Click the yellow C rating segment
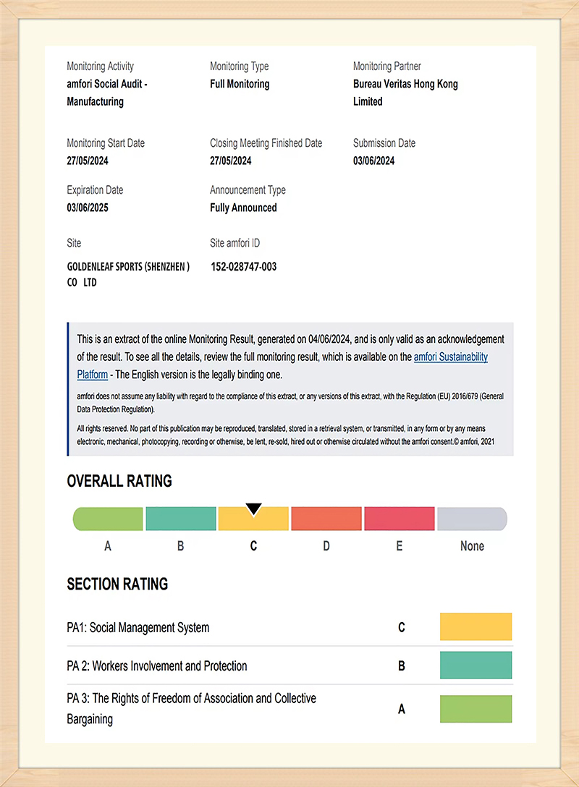 pos(253,519)
